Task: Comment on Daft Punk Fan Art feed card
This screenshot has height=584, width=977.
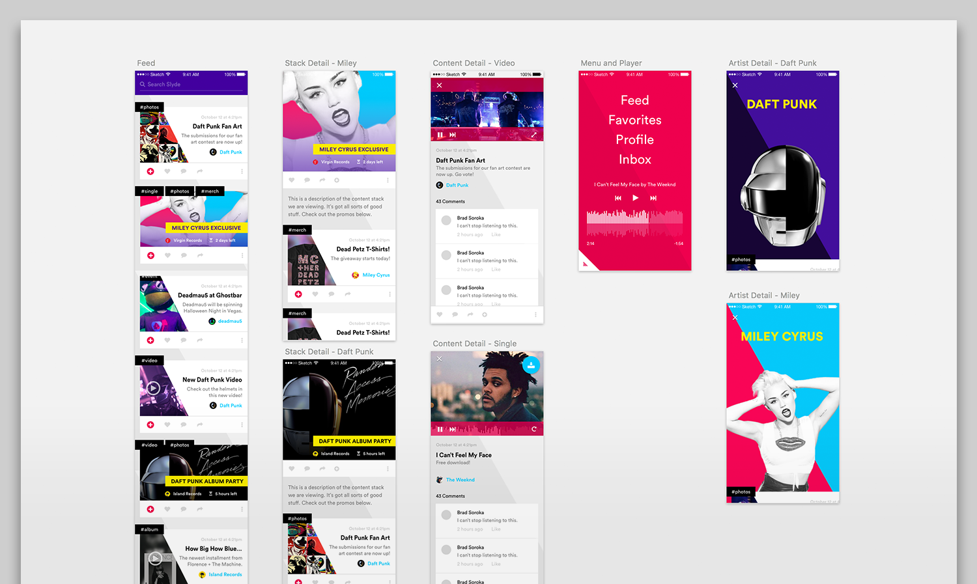Action: point(184,171)
